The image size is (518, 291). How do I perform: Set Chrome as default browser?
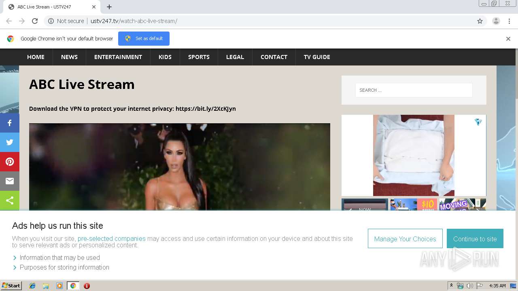pyautogui.click(x=144, y=39)
